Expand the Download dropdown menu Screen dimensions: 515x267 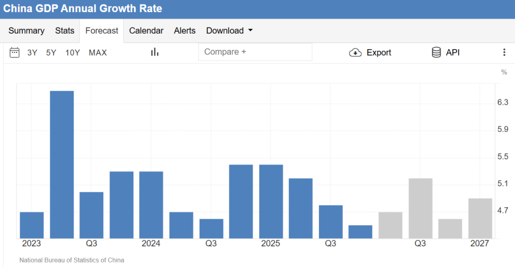point(229,31)
